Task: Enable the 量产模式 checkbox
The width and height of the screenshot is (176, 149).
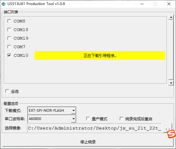Action: pyautogui.click(x=88, y=119)
